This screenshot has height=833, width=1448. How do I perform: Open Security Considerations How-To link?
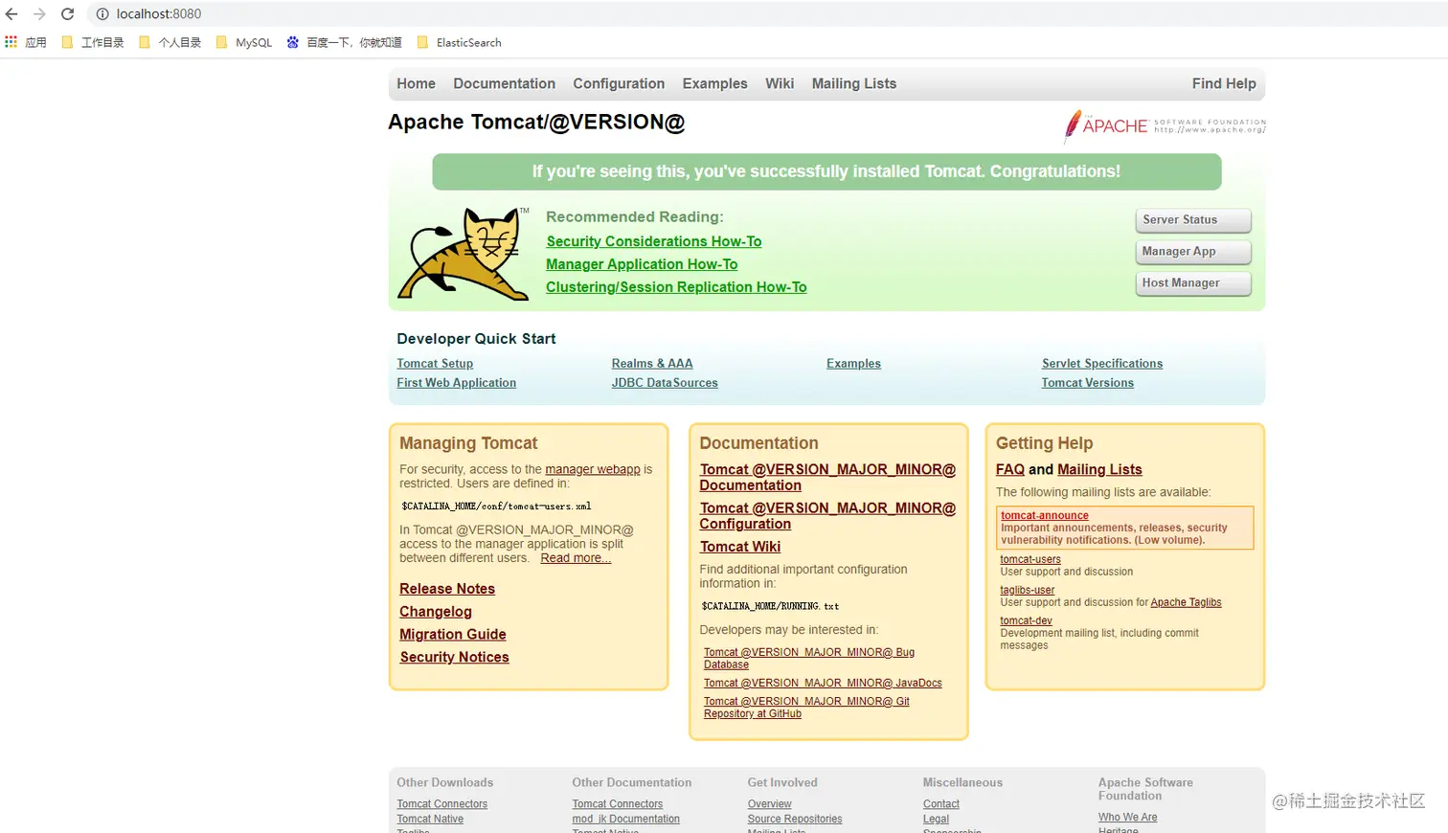coord(654,241)
